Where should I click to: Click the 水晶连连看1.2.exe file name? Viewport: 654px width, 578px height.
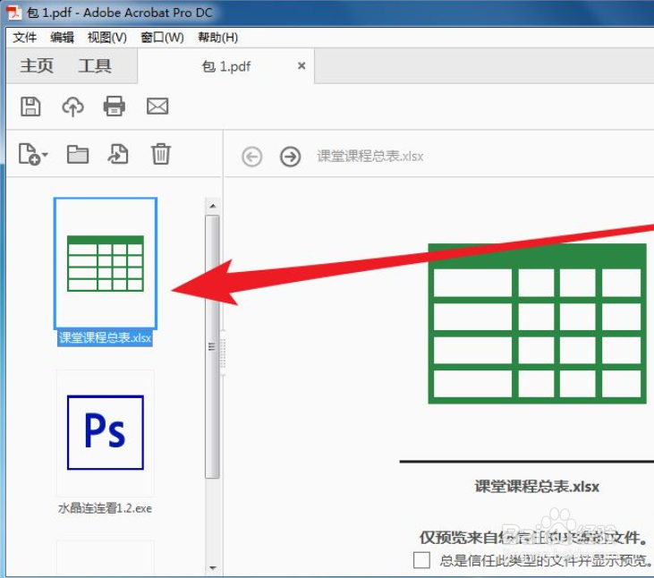[105, 508]
